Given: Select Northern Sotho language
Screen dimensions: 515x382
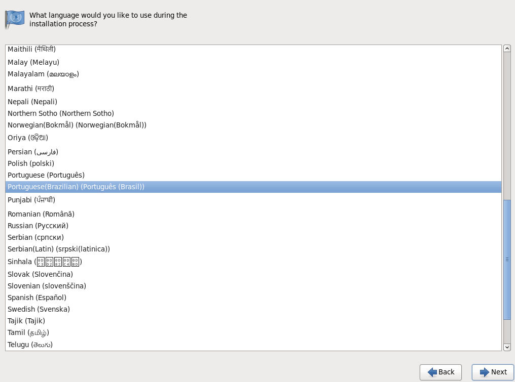Looking at the screenshot, I should point(61,113).
